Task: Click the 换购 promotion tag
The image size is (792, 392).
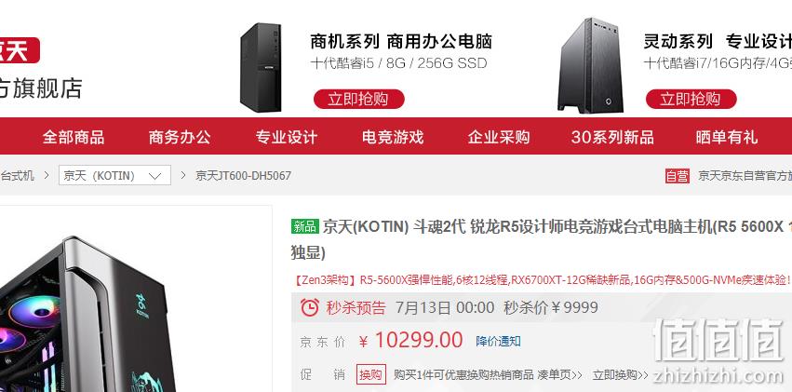Action: click(x=371, y=374)
